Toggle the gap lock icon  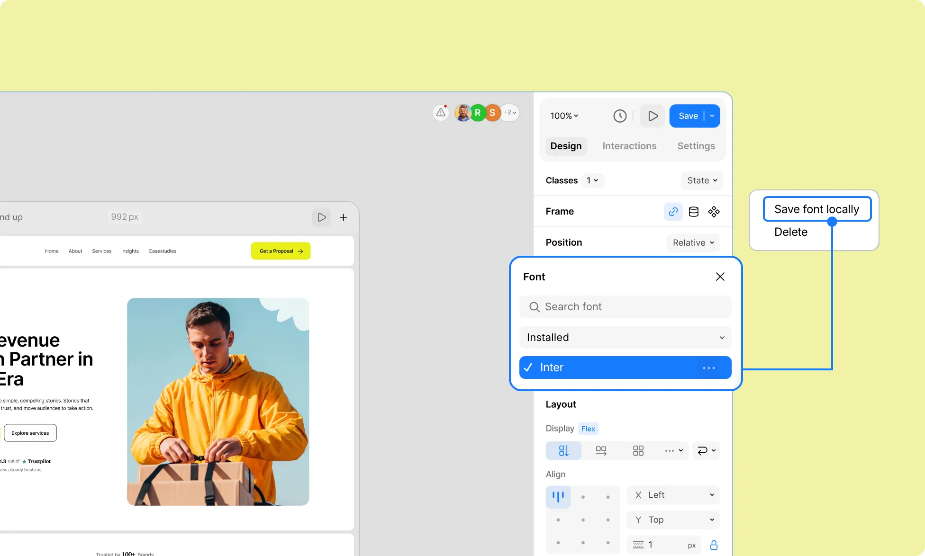tap(714, 545)
